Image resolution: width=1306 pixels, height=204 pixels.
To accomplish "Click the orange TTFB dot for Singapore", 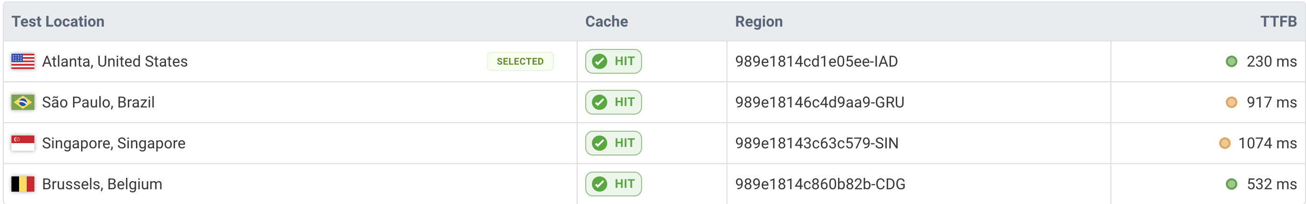I will click(x=1224, y=144).
